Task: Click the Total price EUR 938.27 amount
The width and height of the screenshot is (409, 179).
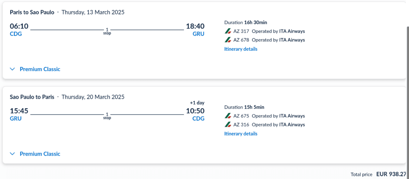Action: click(x=391, y=174)
